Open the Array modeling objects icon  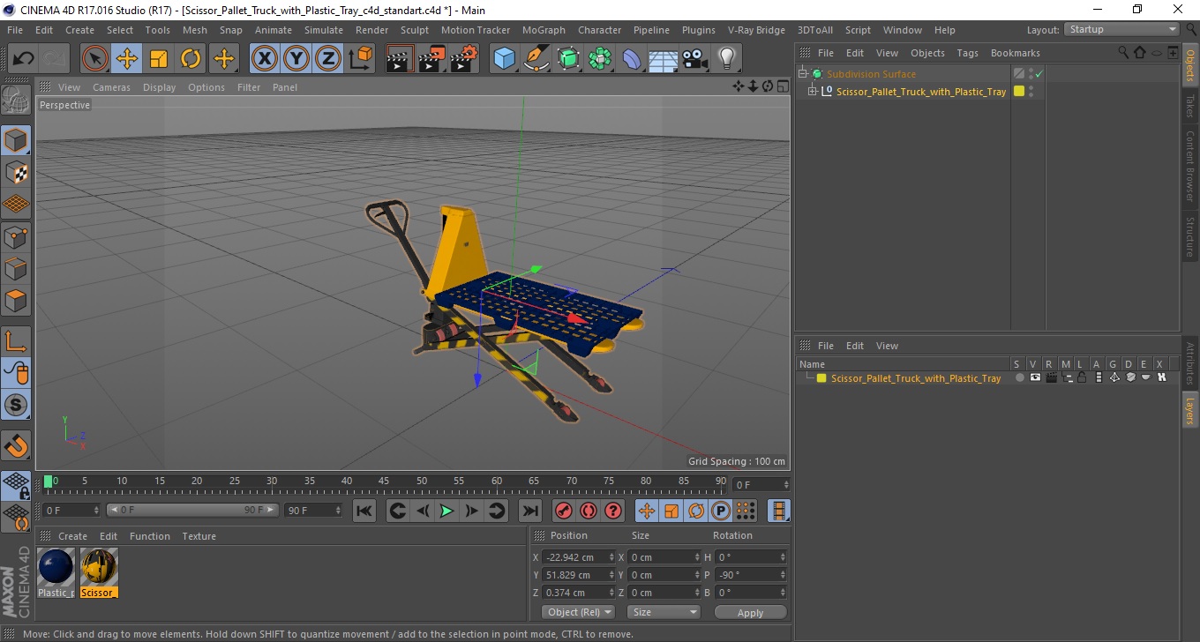coord(600,59)
